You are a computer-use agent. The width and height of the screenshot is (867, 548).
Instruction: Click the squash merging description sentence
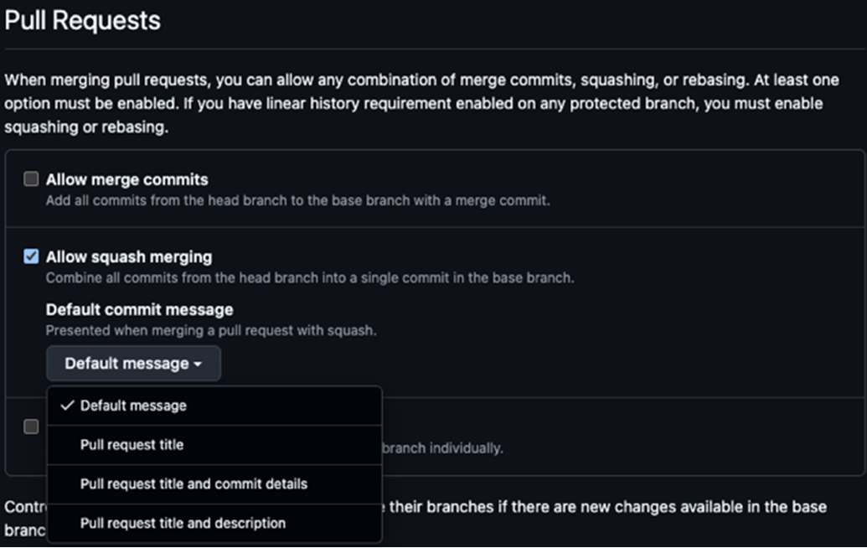pos(309,278)
